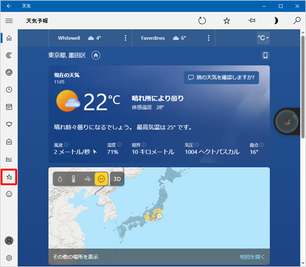Open the settings gear in sidebar
Viewport: 306px width, 267px height.
coord(9,258)
